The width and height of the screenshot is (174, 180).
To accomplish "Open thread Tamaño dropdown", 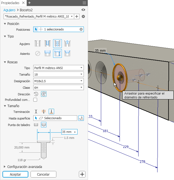I will click(x=59, y=75).
